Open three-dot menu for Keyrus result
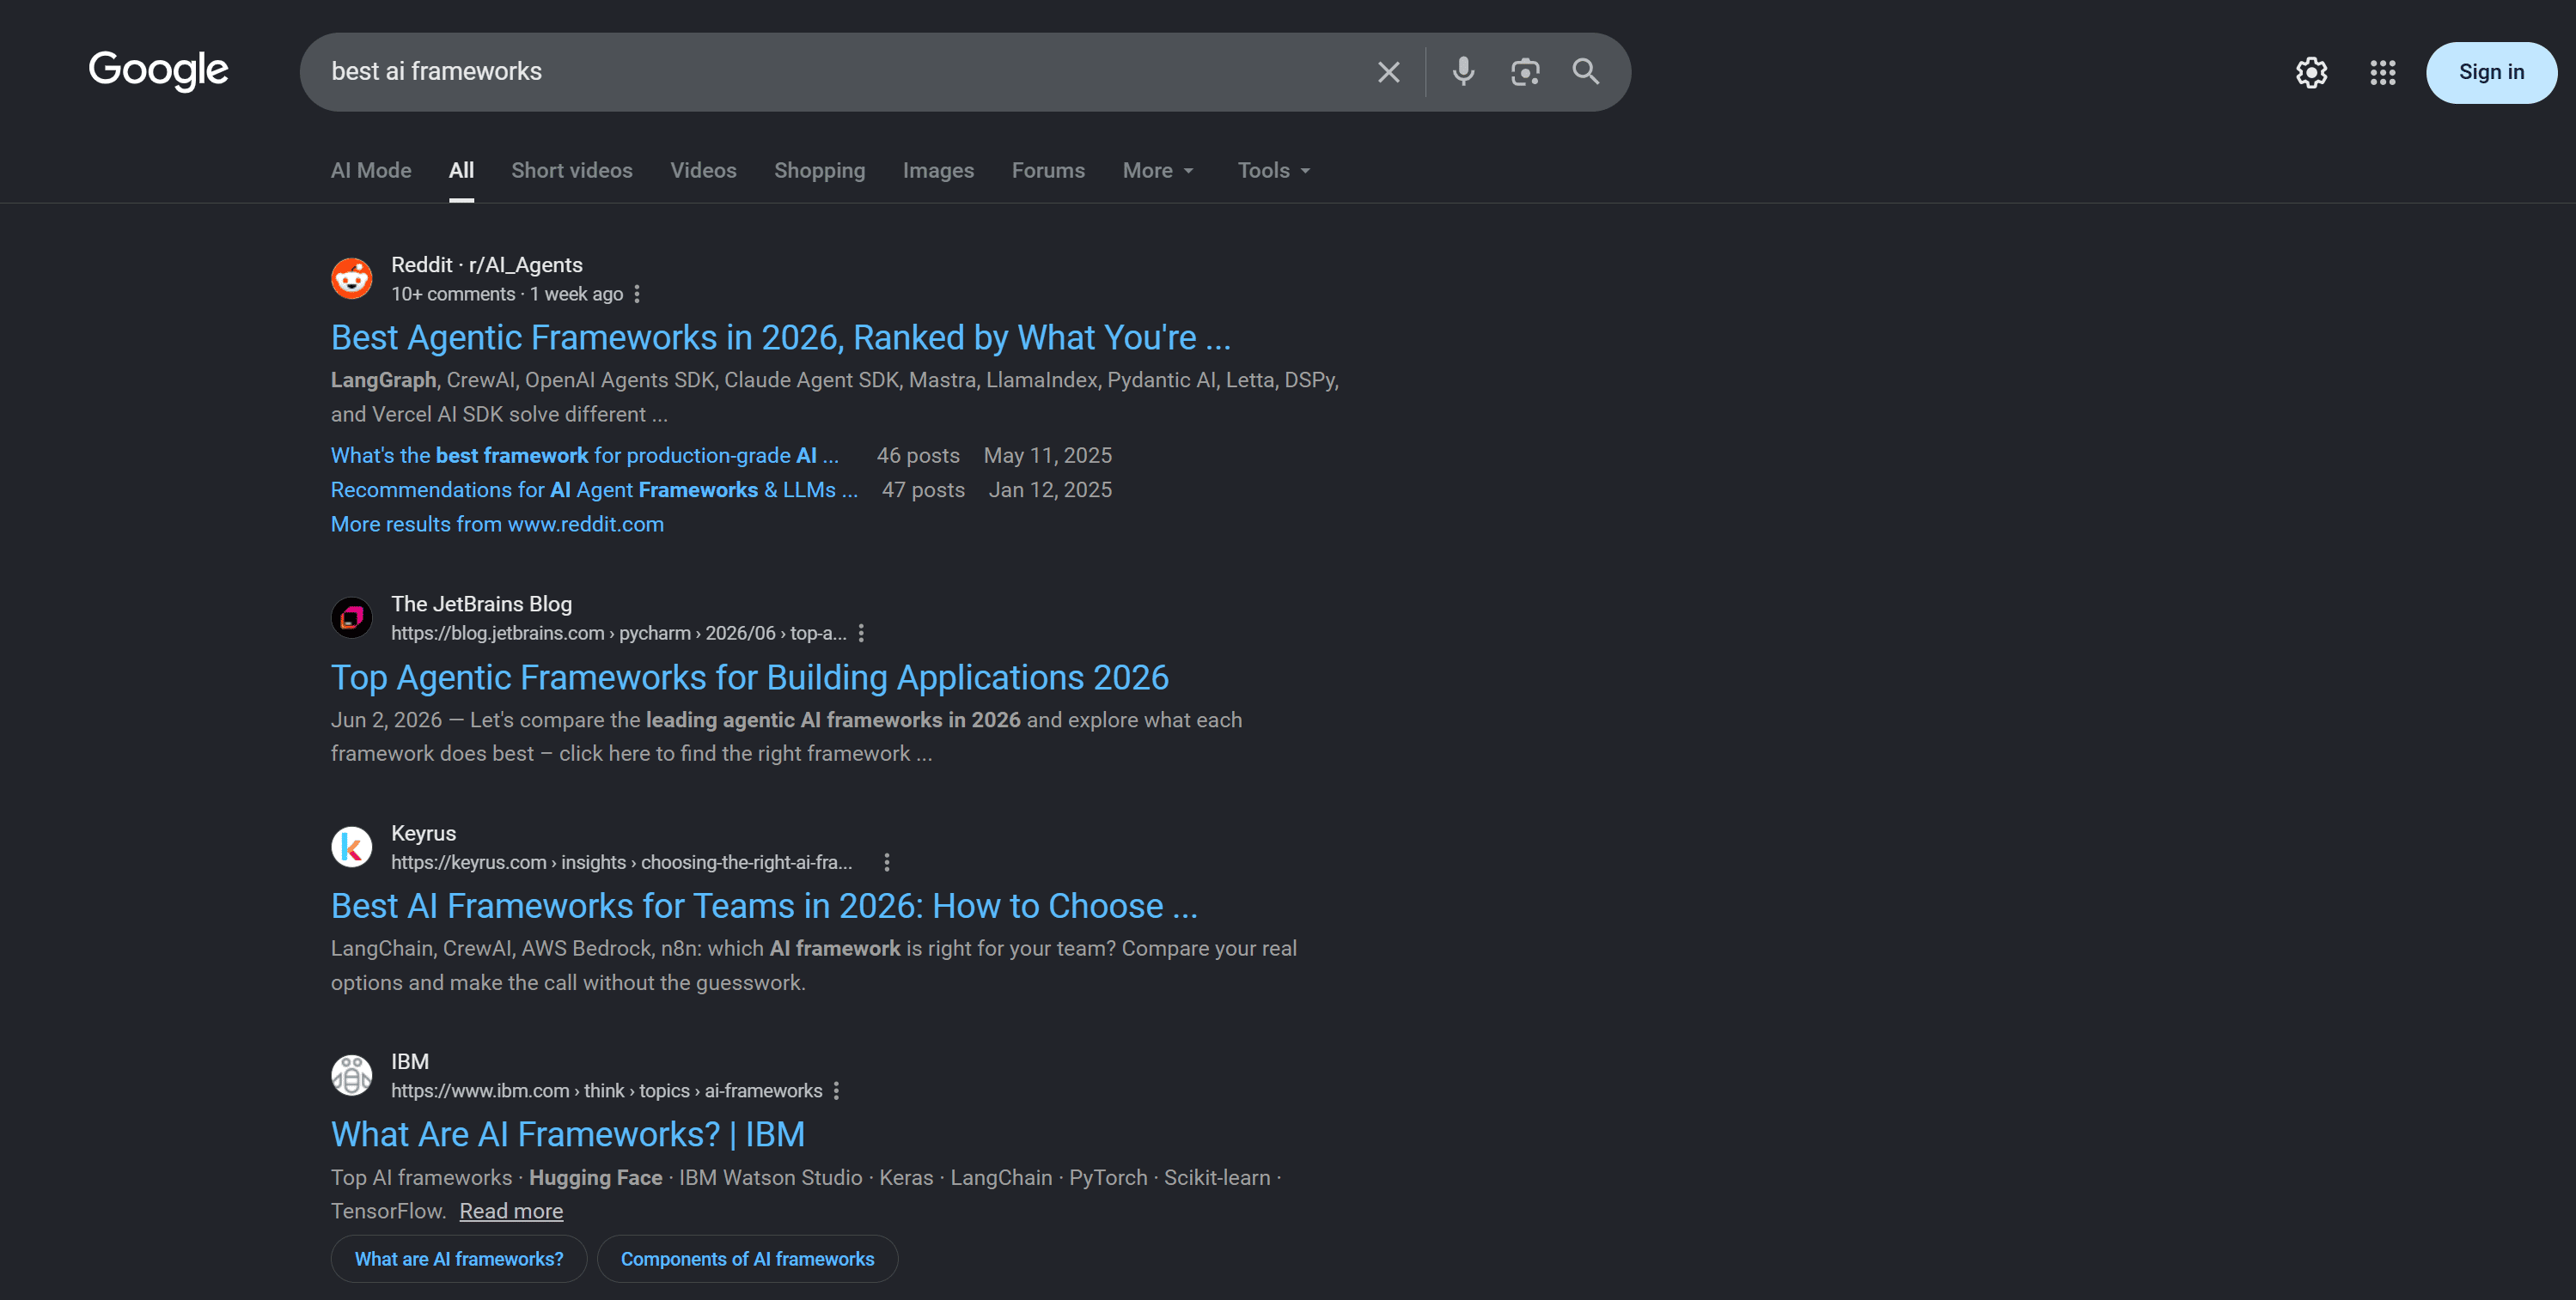Image resolution: width=2576 pixels, height=1300 pixels. (x=887, y=861)
